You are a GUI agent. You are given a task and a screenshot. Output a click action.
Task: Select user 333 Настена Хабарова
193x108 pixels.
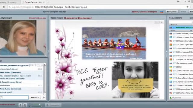(x=181, y=93)
